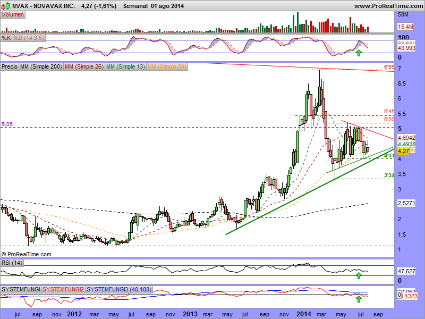Open the MM (Simple 13) label

point(125,66)
